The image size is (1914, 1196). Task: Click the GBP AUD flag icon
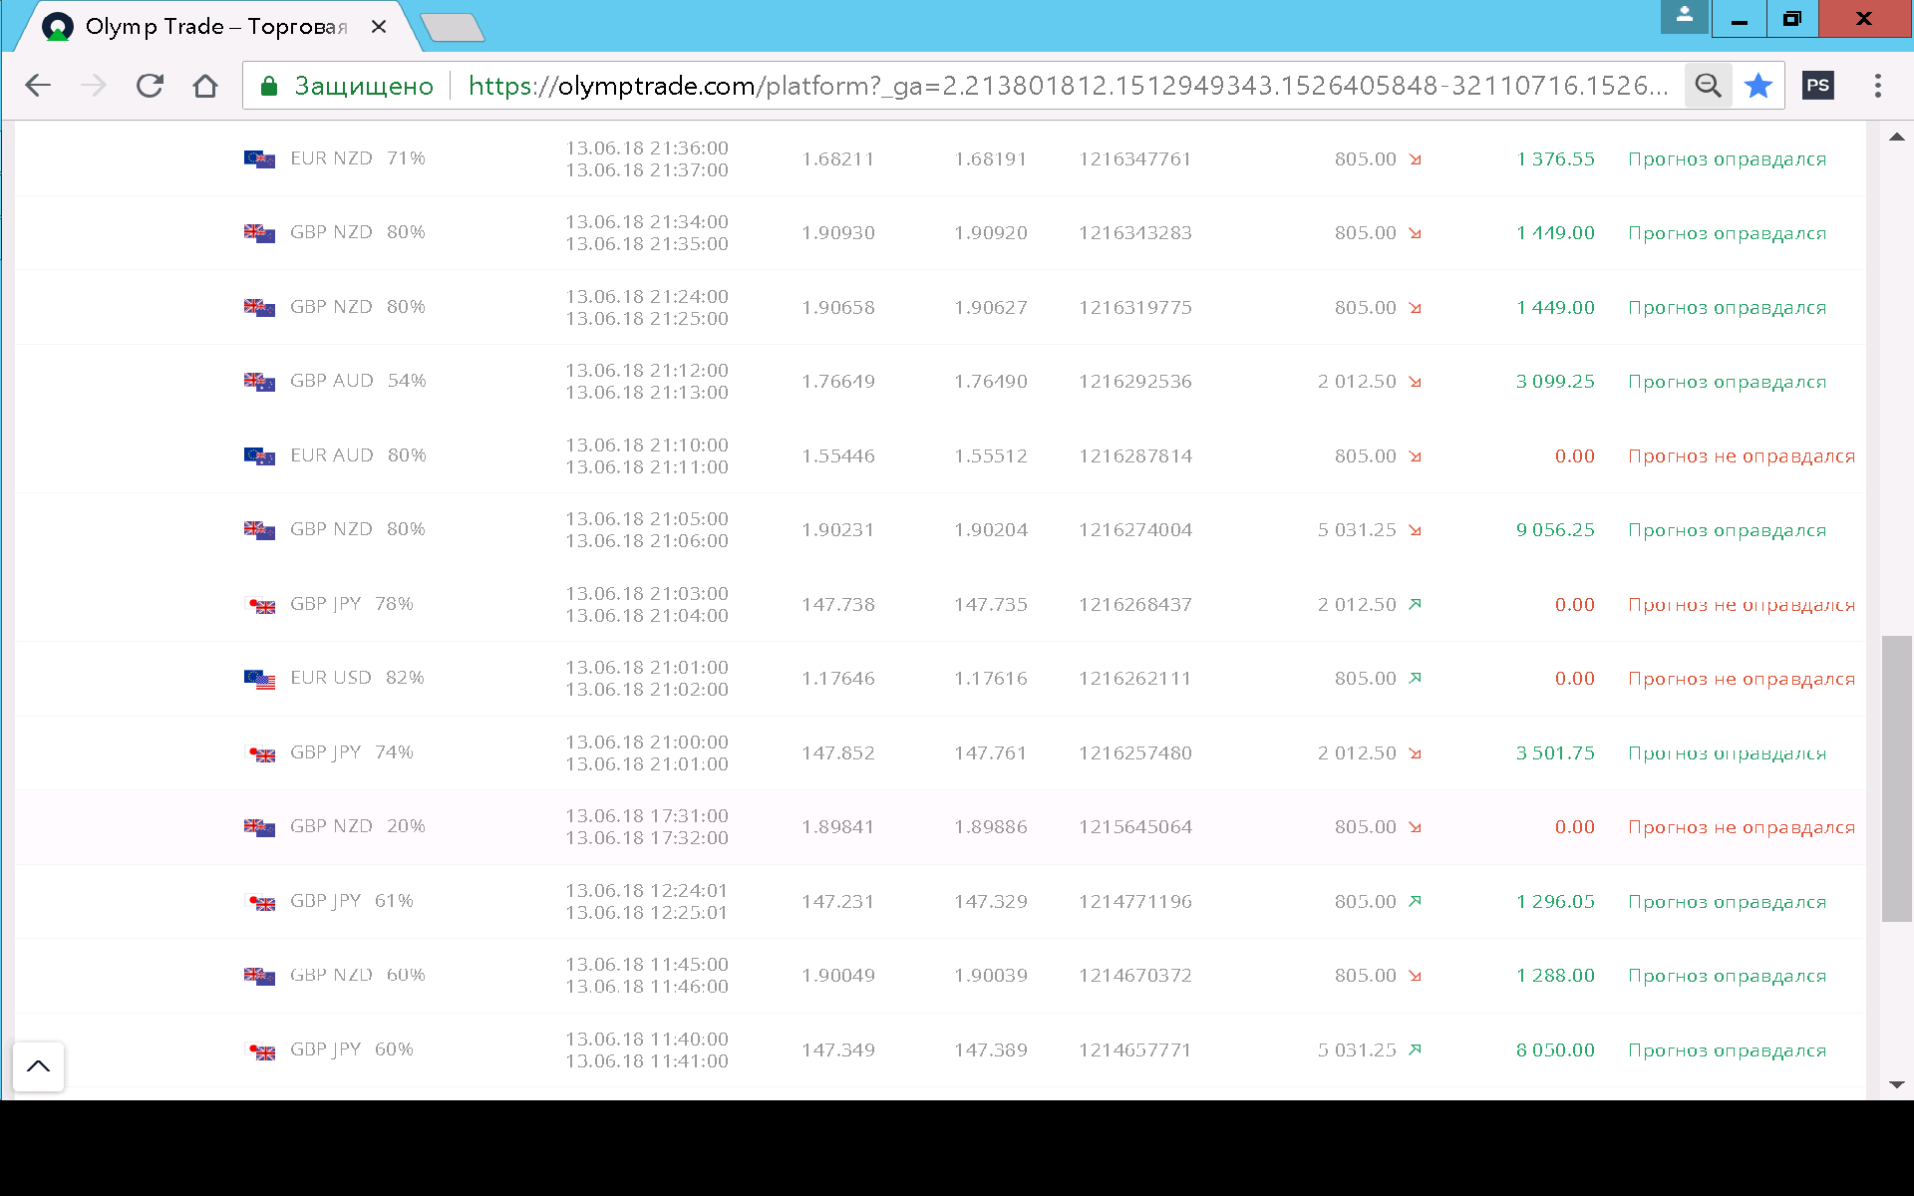tap(259, 381)
